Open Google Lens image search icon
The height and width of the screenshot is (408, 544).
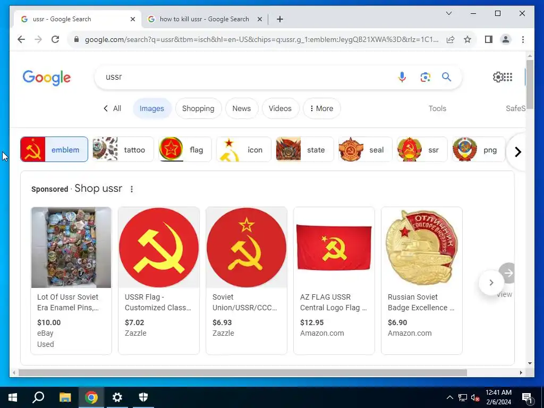tap(425, 77)
